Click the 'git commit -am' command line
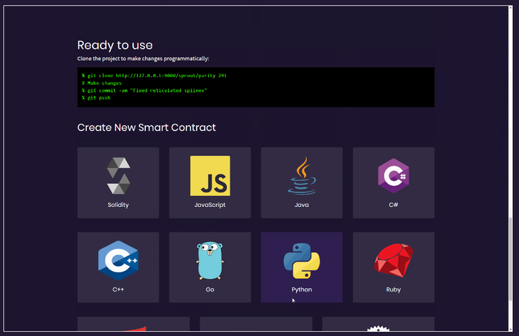Screen dimensions: 519x336 tap(145, 91)
